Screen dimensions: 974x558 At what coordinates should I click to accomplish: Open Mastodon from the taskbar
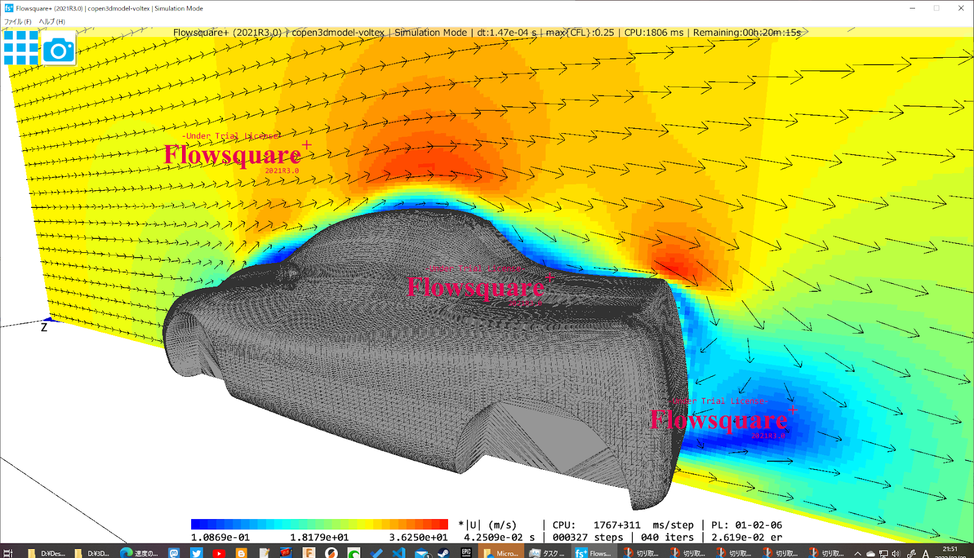(174, 553)
